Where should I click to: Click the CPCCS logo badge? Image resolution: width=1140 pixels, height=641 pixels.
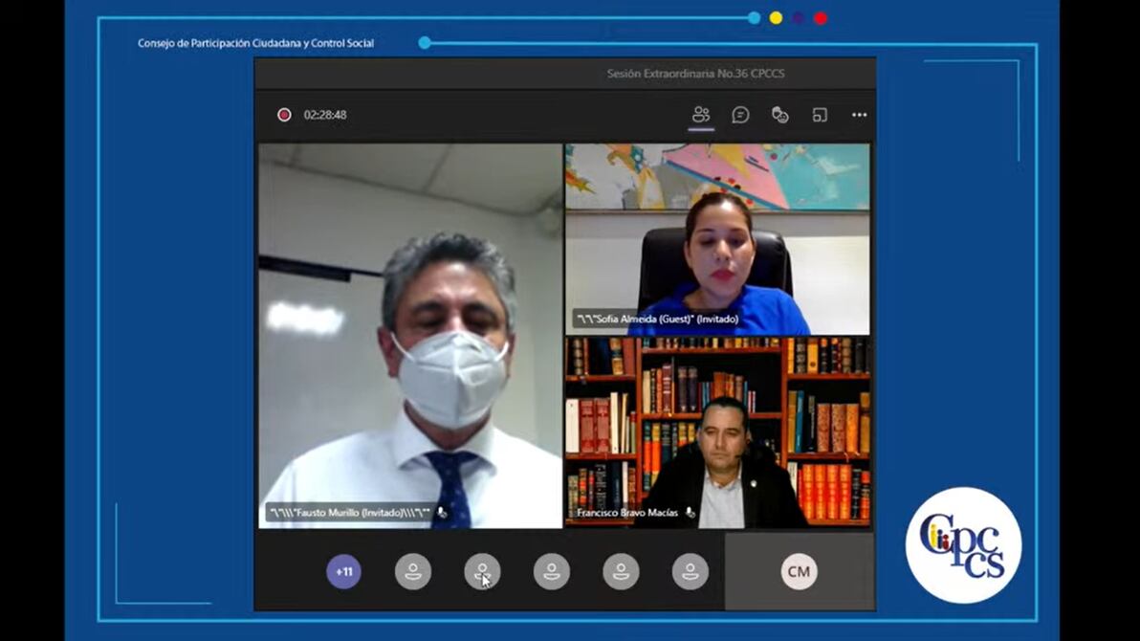pos(963,545)
